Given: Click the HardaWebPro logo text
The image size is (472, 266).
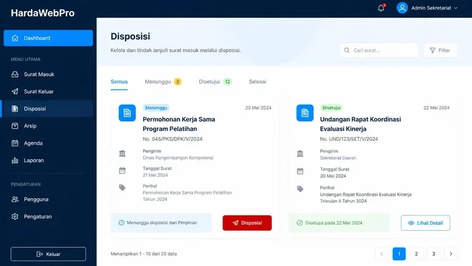Looking at the screenshot, I should click(43, 13).
